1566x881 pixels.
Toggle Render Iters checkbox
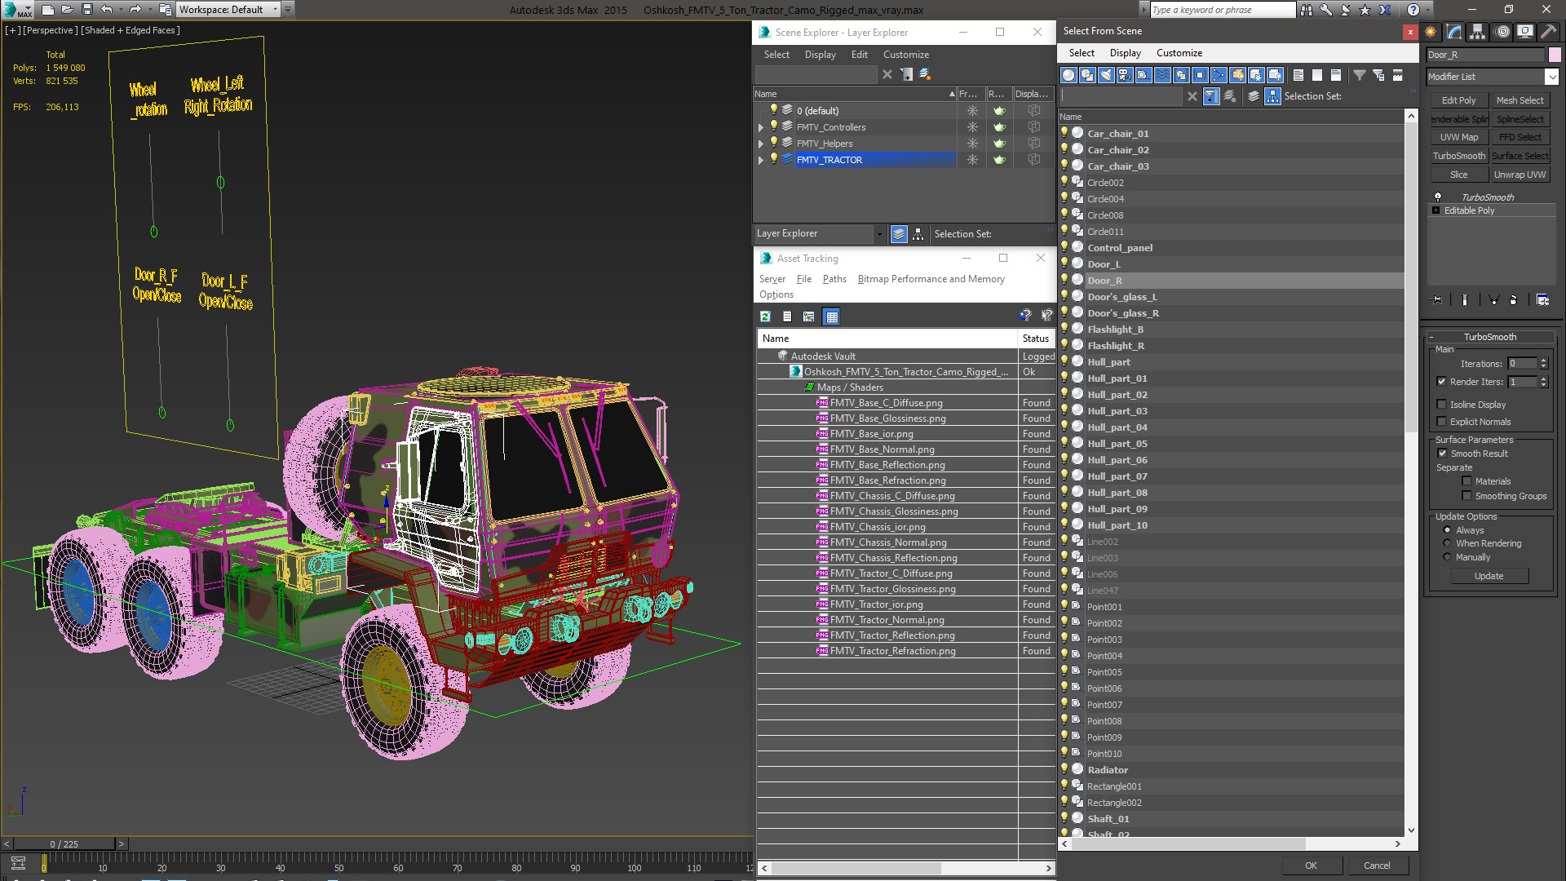(x=1441, y=382)
